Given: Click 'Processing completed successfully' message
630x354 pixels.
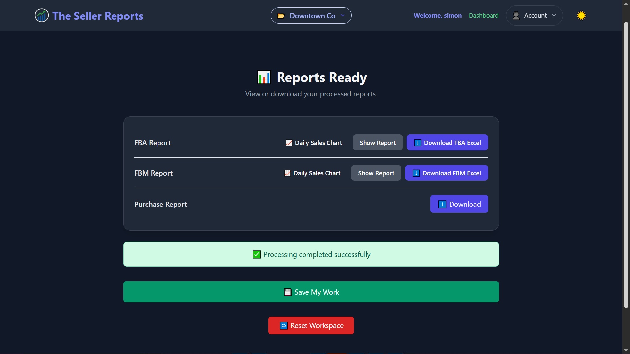Looking at the screenshot, I should 311,254.
